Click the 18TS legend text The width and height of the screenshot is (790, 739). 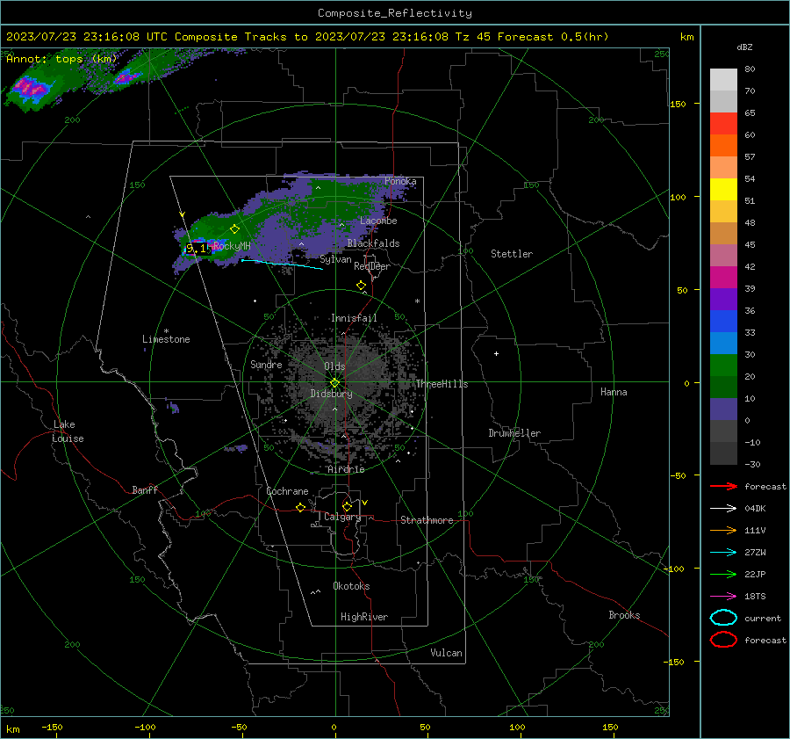755,597
